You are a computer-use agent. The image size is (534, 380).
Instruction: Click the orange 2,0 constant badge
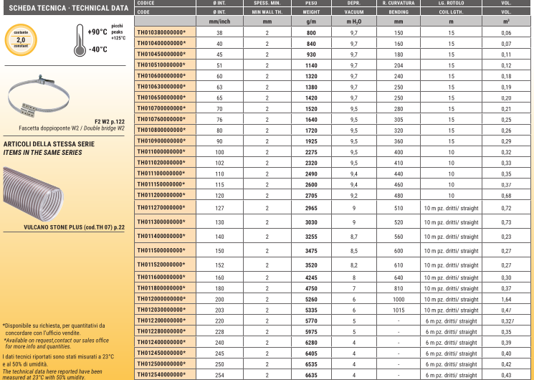tap(21, 39)
